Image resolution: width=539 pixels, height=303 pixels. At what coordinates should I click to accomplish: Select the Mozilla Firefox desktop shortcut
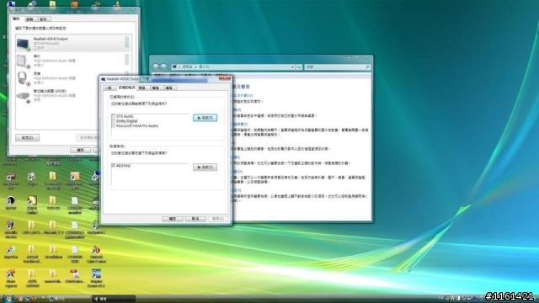[x=10, y=228]
